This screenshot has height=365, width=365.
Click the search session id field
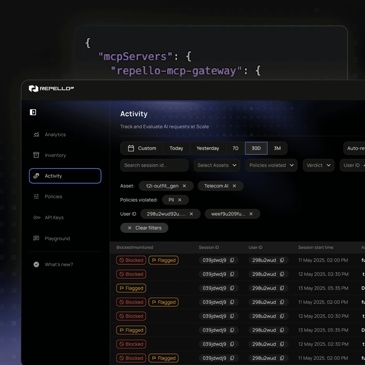coord(154,165)
